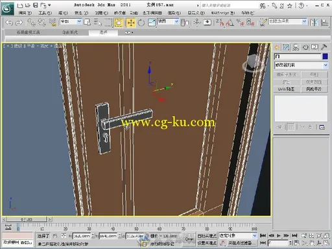Toggle Window/Crossing selection mode
332x249 pixels.
click(x=119, y=23)
